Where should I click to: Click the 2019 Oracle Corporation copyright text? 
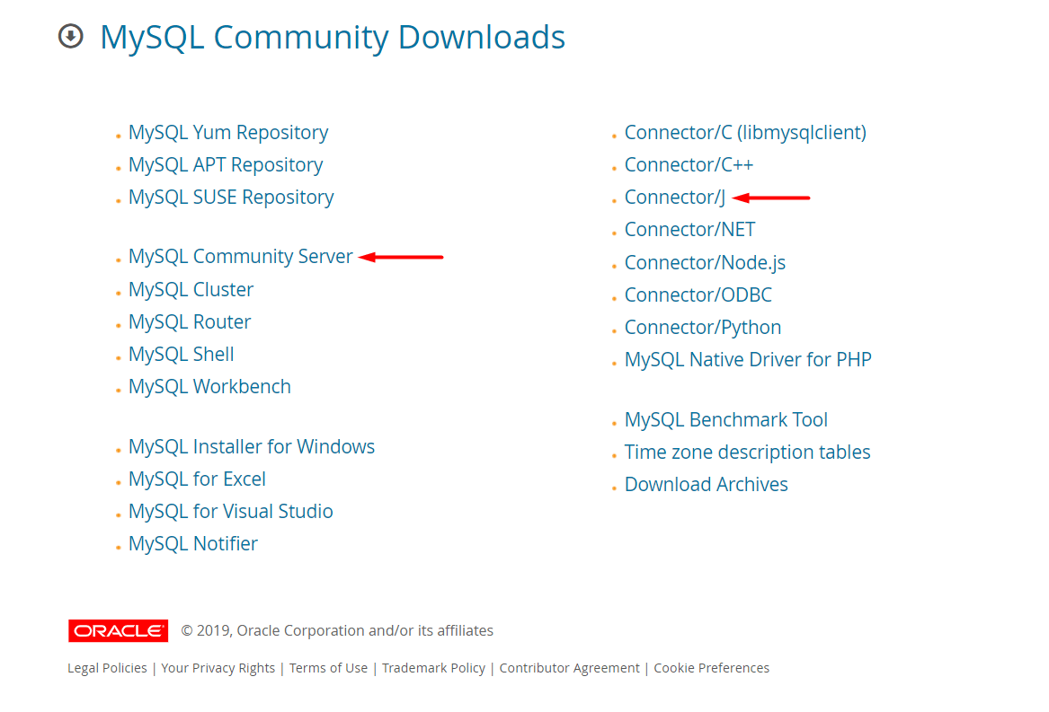(x=337, y=630)
